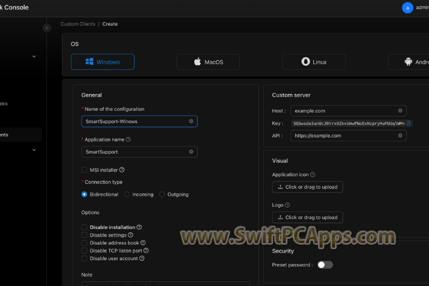Click the API URL input field
Image resolution: width=429 pixels, height=286 pixels.
coord(349,136)
